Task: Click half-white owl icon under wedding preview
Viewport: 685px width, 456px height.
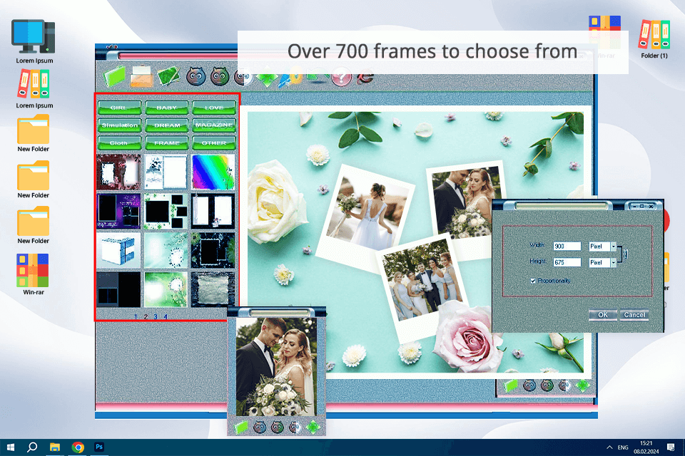Action: (295, 427)
